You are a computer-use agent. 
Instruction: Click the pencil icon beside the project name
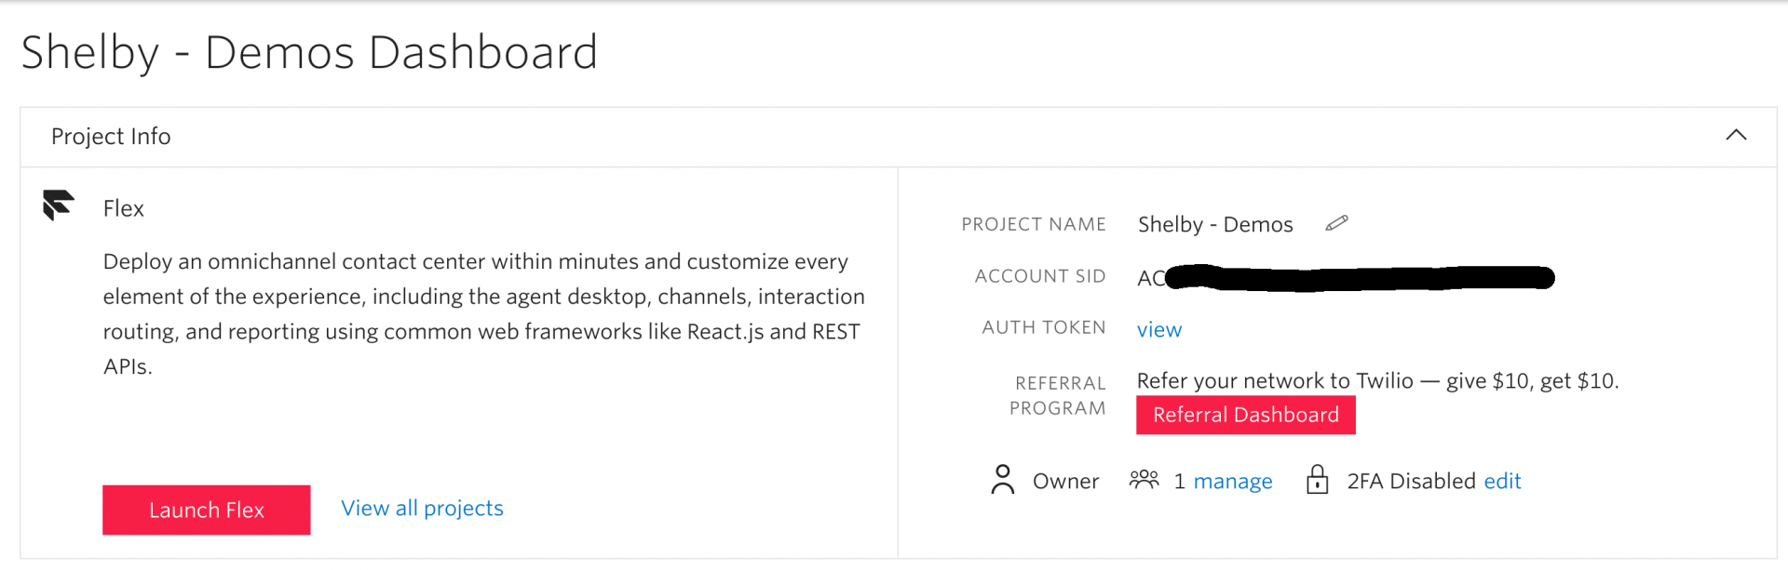[x=1337, y=223]
